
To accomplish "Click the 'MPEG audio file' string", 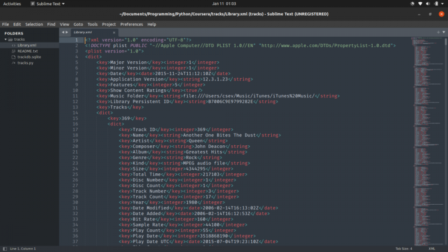I will (204, 163).
